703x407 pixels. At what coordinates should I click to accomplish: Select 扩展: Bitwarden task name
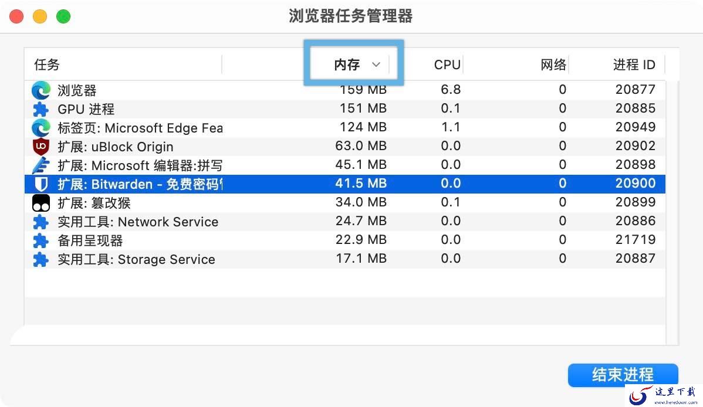(x=140, y=184)
